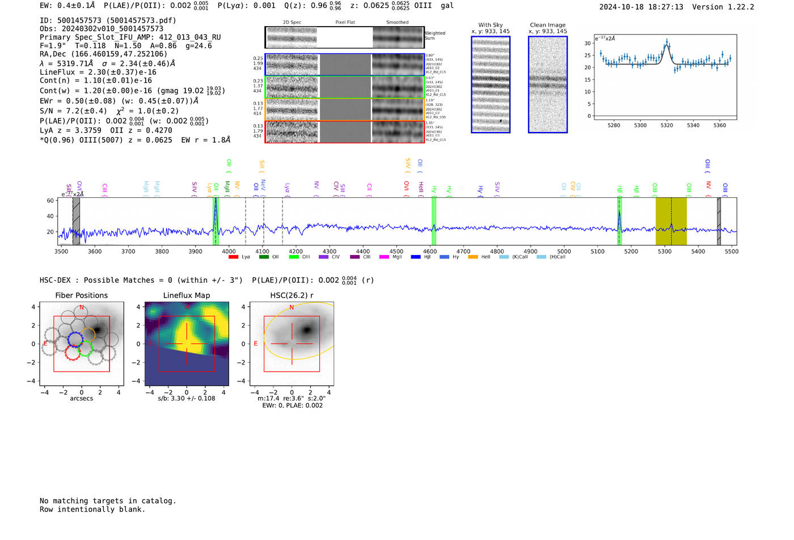
Task: Click the hatched gray band near 3545
Action: tap(76, 221)
